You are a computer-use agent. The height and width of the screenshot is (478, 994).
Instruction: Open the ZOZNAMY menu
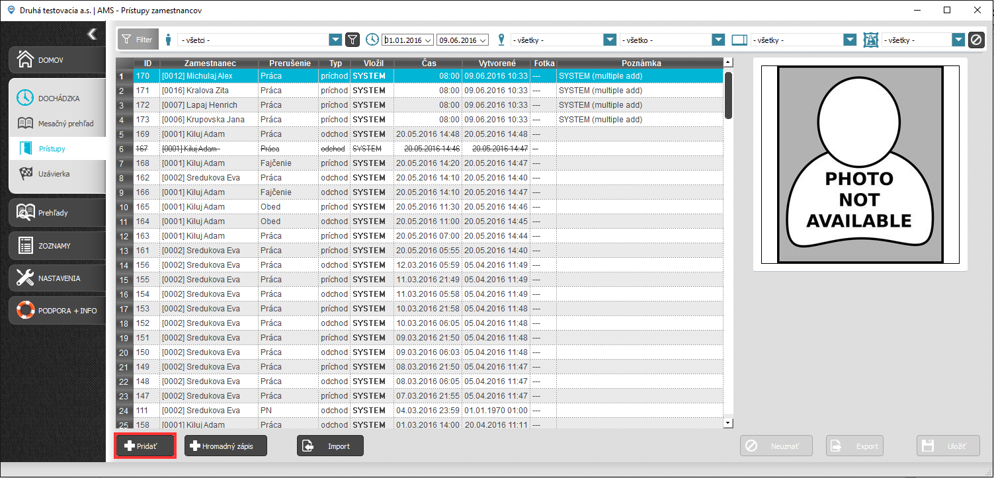point(57,245)
